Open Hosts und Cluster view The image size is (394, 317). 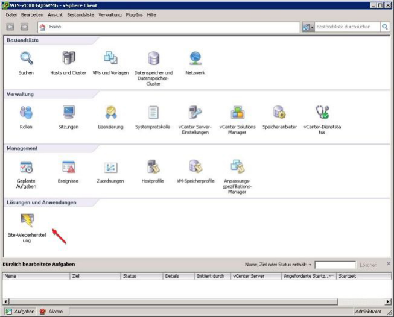pos(68,63)
